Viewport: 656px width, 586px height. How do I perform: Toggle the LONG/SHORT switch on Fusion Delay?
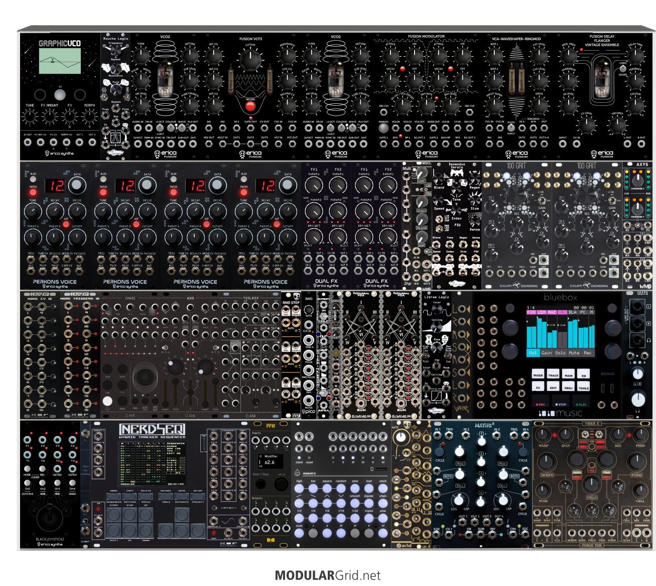[622, 69]
